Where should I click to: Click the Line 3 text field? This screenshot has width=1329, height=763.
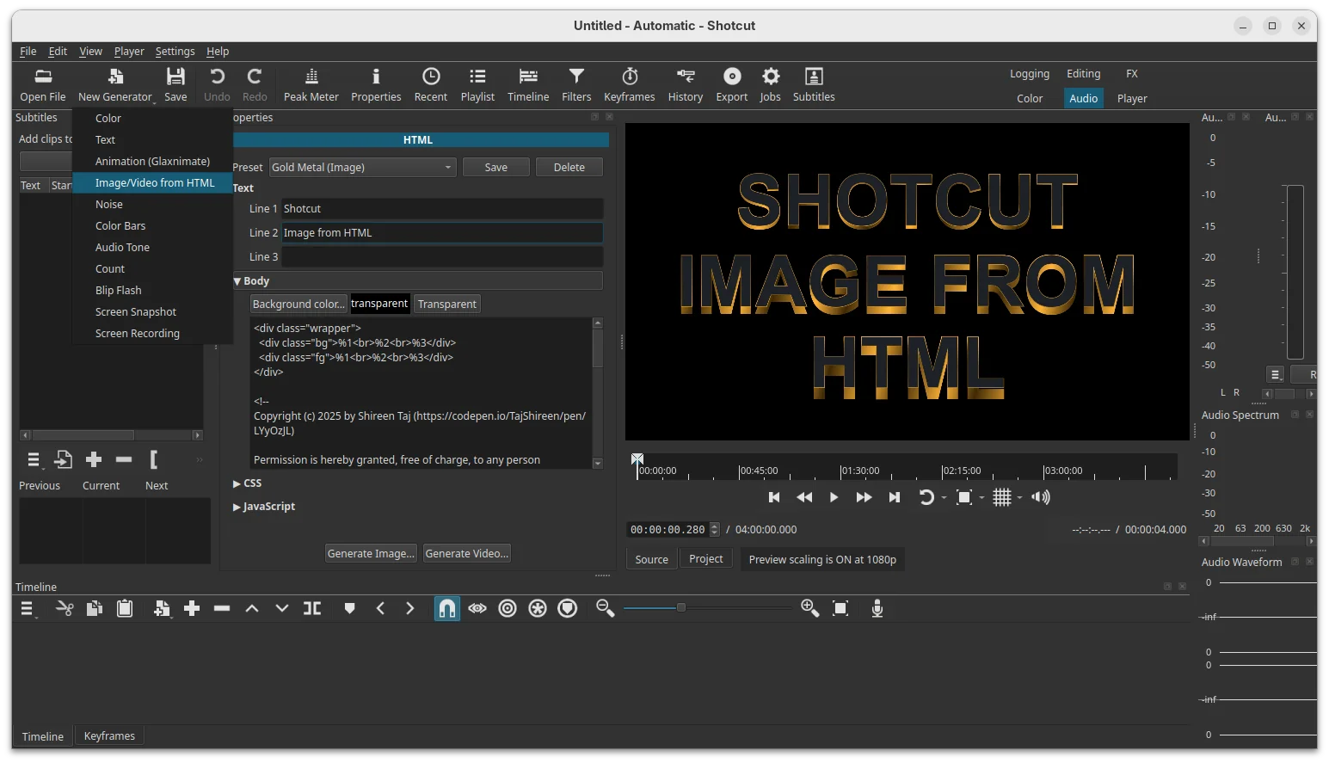tap(442, 257)
